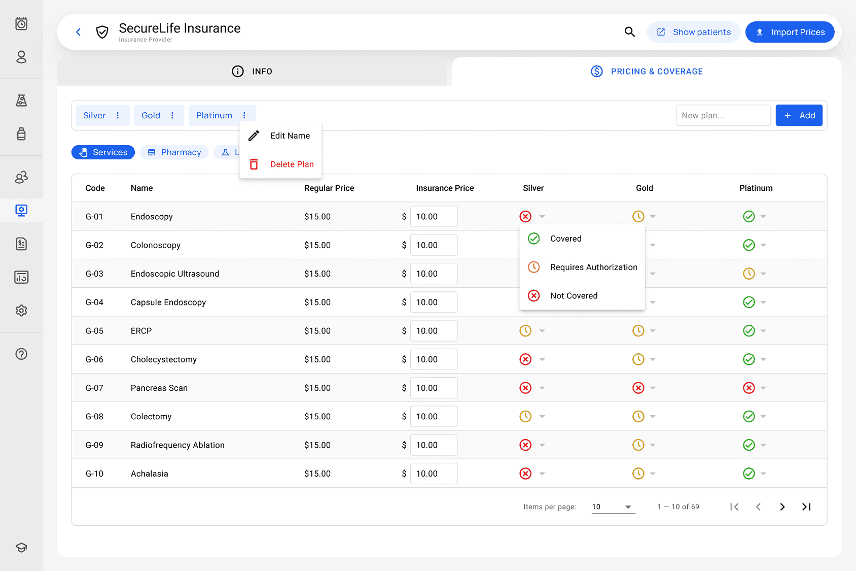Open the Gold plan three-dot menu
The height and width of the screenshot is (571, 856).
172,115
